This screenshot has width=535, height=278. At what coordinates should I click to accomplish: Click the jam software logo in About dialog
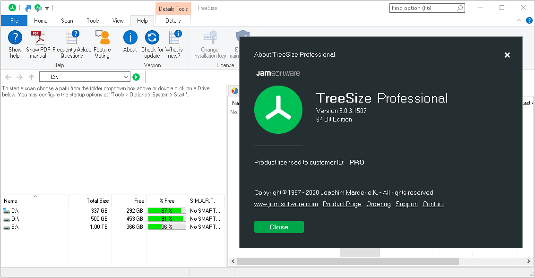tap(278, 73)
